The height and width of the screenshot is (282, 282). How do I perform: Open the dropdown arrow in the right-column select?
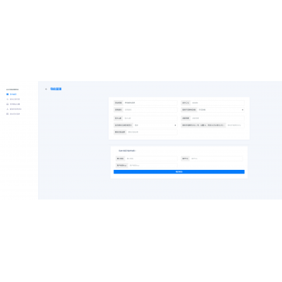pos(243,110)
